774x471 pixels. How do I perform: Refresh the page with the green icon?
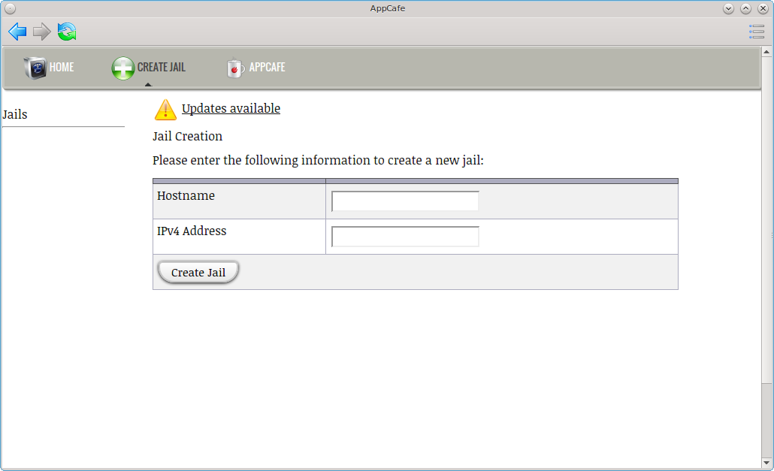pyautogui.click(x=67, y=32)
